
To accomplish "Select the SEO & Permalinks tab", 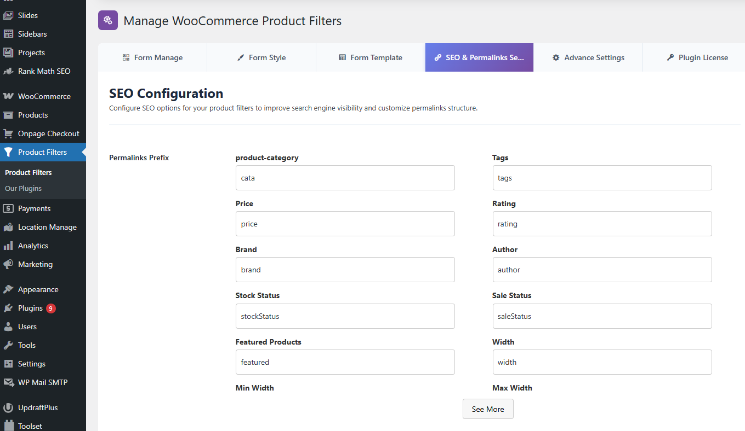I will (479, 57).
